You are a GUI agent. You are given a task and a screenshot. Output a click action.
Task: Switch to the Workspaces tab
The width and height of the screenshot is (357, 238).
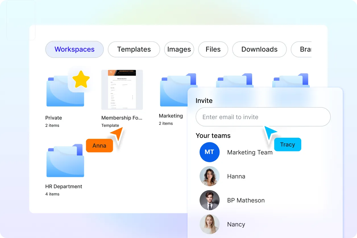[74, 49]
